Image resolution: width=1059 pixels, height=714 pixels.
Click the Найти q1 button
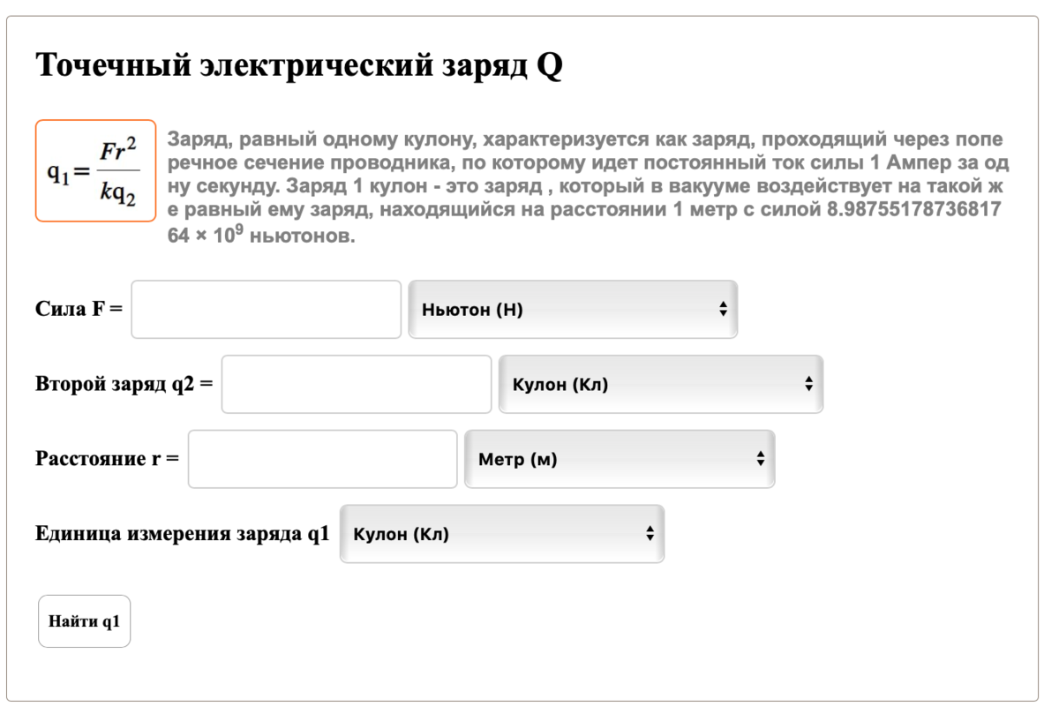(x=85, y=621)
